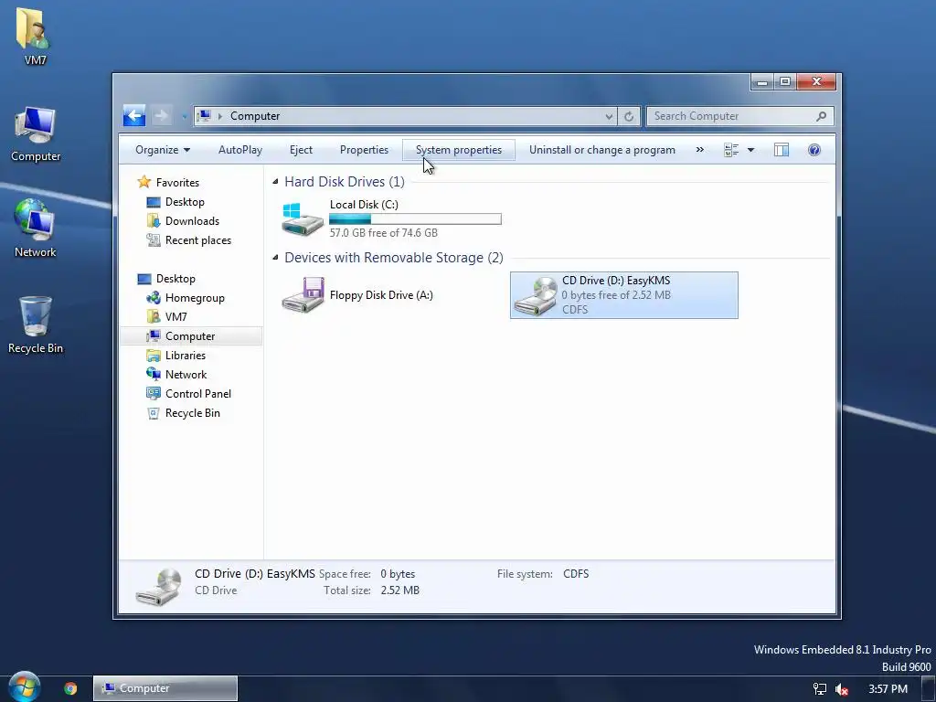Open the recent pages dropdown beside Forward

tap(185, 116)
